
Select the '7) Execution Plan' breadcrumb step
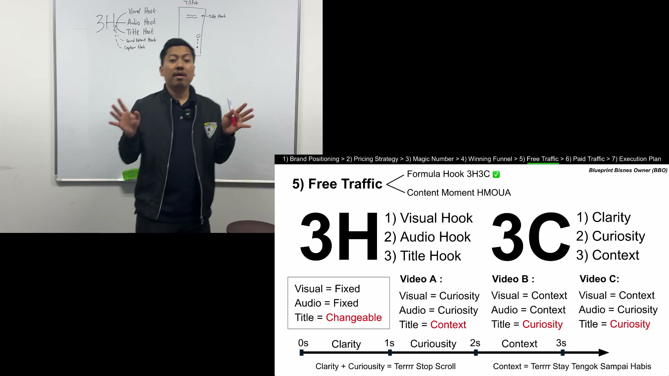[636, 159]
